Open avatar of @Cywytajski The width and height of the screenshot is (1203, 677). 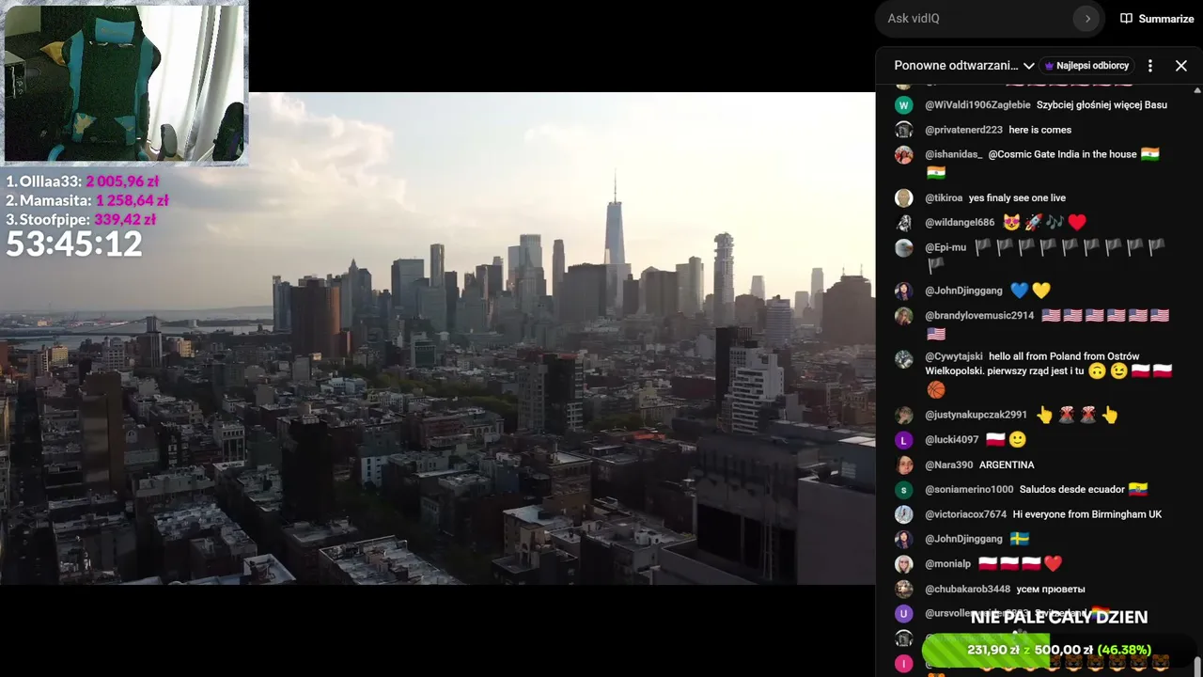pos(904,358)
